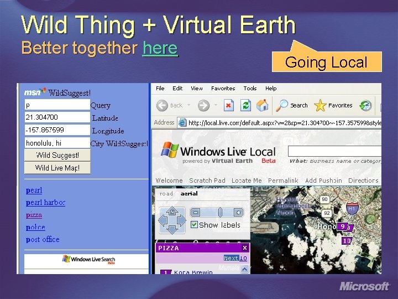Screen dimensions: 398x299
Task: Click the browser Forward arrow icon
Action: pos(203,105)
